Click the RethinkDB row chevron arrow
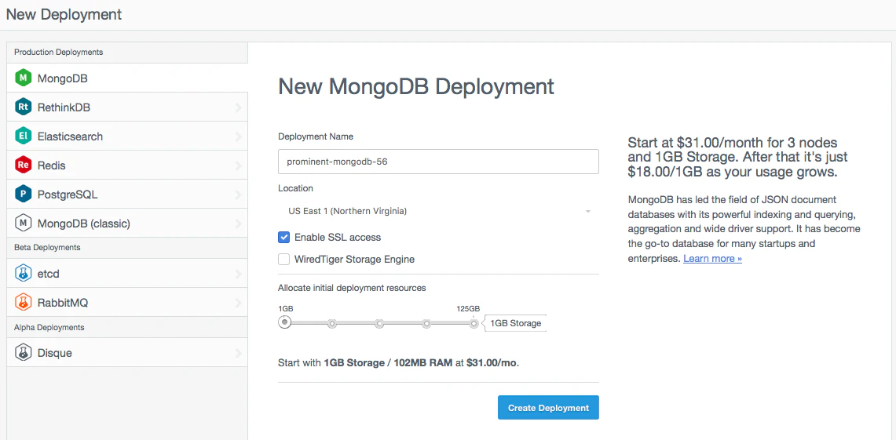 click(238, 107)
